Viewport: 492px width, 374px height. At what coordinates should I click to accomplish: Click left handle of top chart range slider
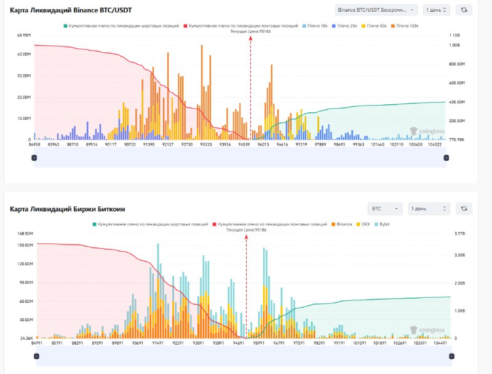point(34,158)
